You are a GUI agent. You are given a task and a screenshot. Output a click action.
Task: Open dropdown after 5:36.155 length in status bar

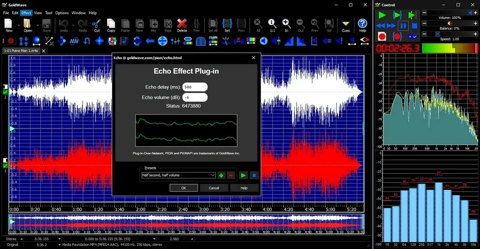point(60,239)
